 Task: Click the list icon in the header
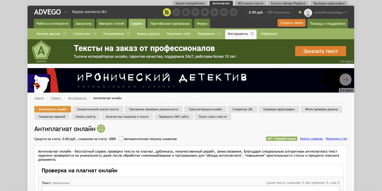click(233, 12)
